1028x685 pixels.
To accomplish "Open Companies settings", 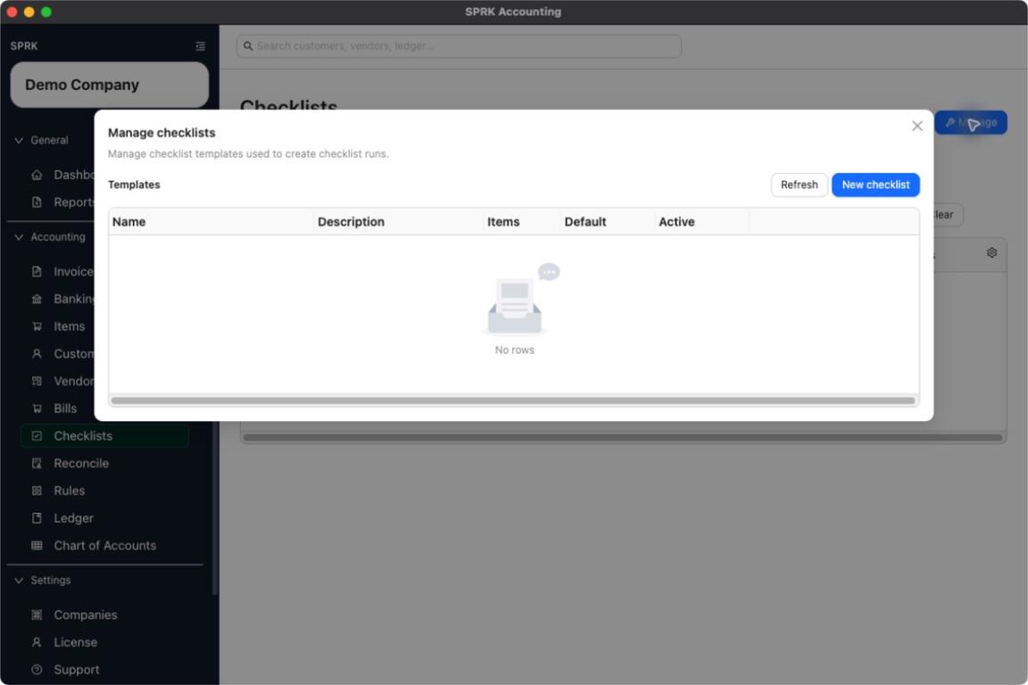I will tap(105, 615).
